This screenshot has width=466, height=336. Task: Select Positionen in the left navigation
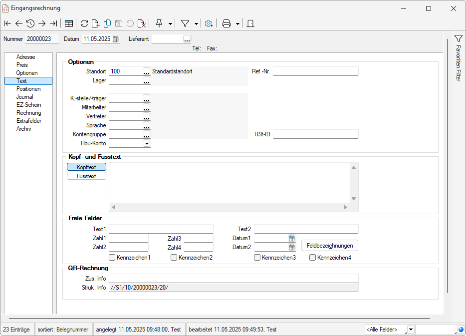pyautogui.click(x=28, y=89)
